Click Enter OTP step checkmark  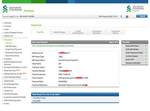tap(146, 59)
